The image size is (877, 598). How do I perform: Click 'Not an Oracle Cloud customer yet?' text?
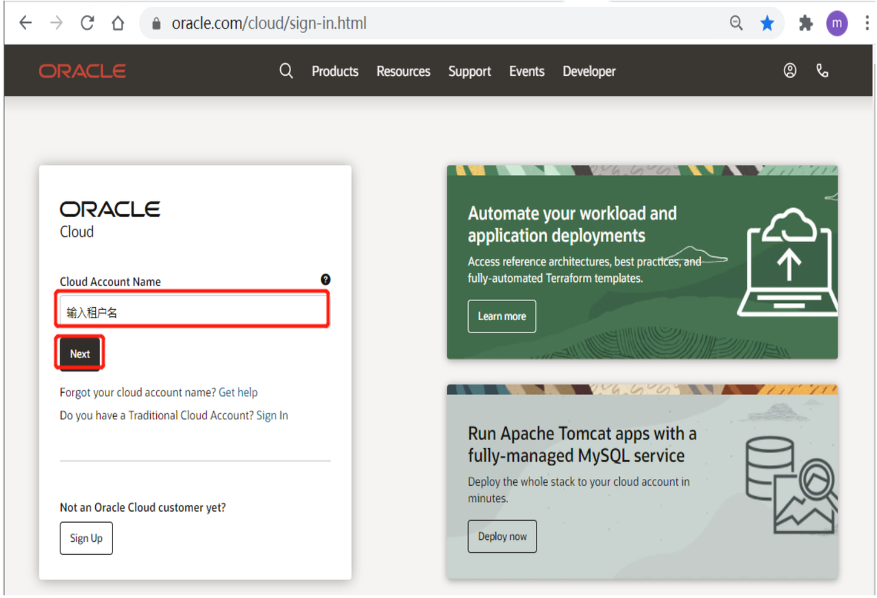tap(143, 507)
